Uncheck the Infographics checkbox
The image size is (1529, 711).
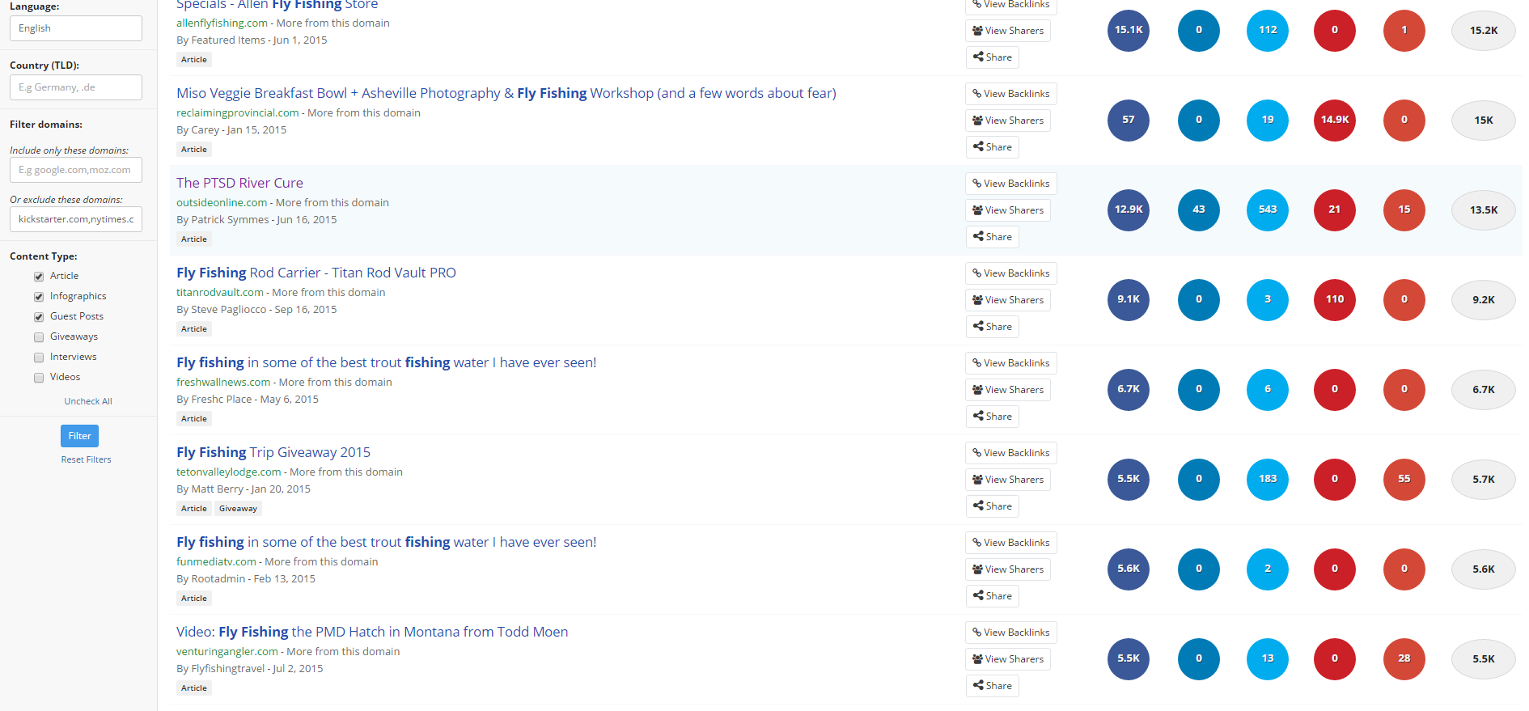[x=39, y=297]
